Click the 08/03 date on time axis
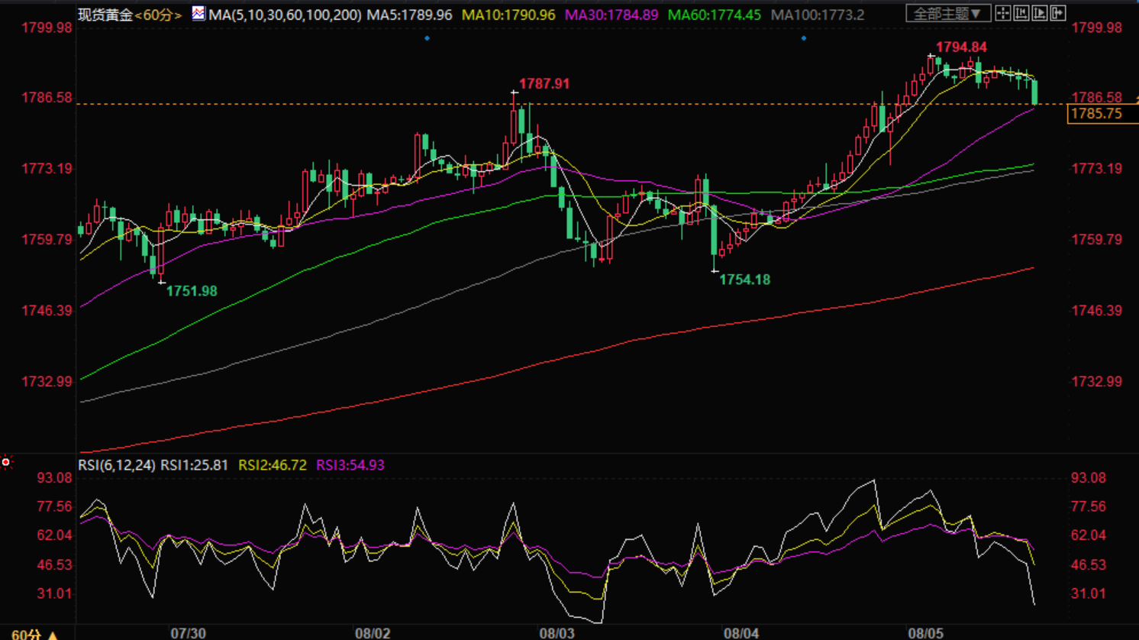The image size is (1139, 640). 557,633
